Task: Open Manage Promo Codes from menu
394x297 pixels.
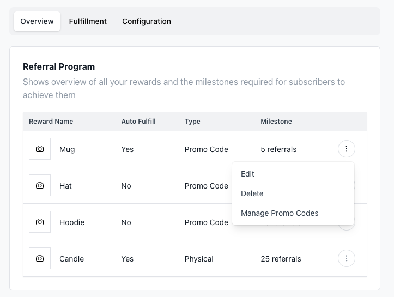Action: [x=280, y=213]
